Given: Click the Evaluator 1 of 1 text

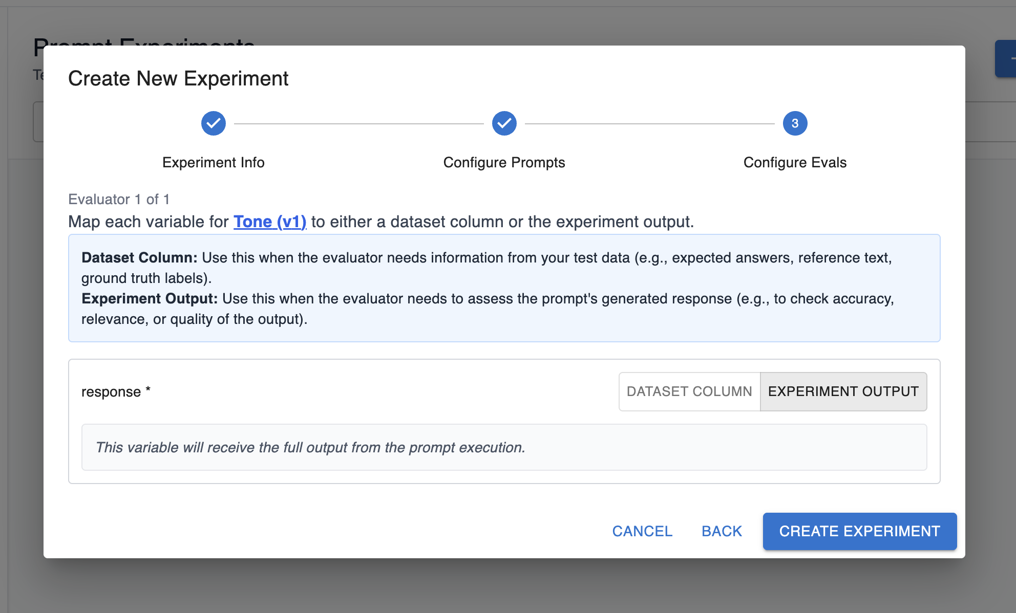Looking at the screenshot, I should tap(119, 199).
